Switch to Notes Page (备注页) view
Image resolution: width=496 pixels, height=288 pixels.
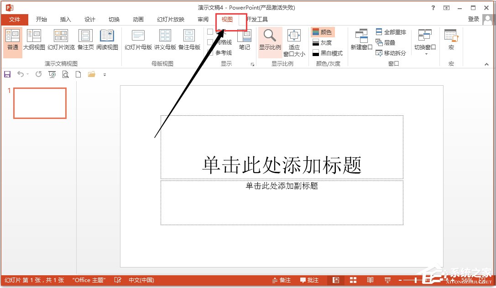point(85,40)
